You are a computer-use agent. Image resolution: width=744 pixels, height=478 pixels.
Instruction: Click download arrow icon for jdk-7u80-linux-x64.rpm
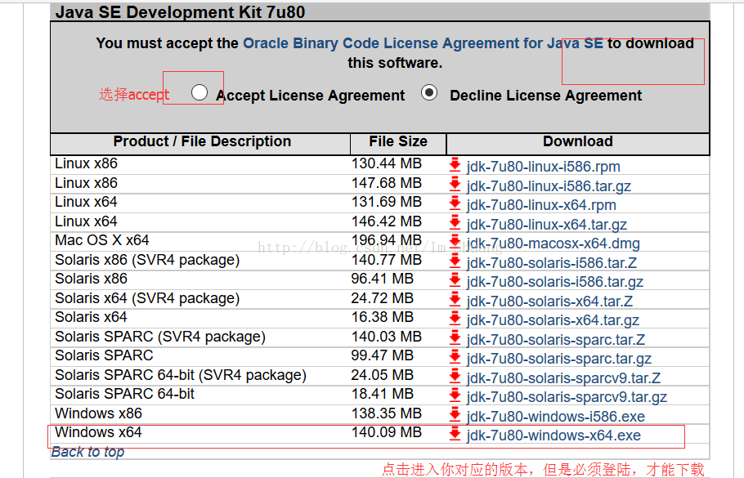(x=455, y=203)
